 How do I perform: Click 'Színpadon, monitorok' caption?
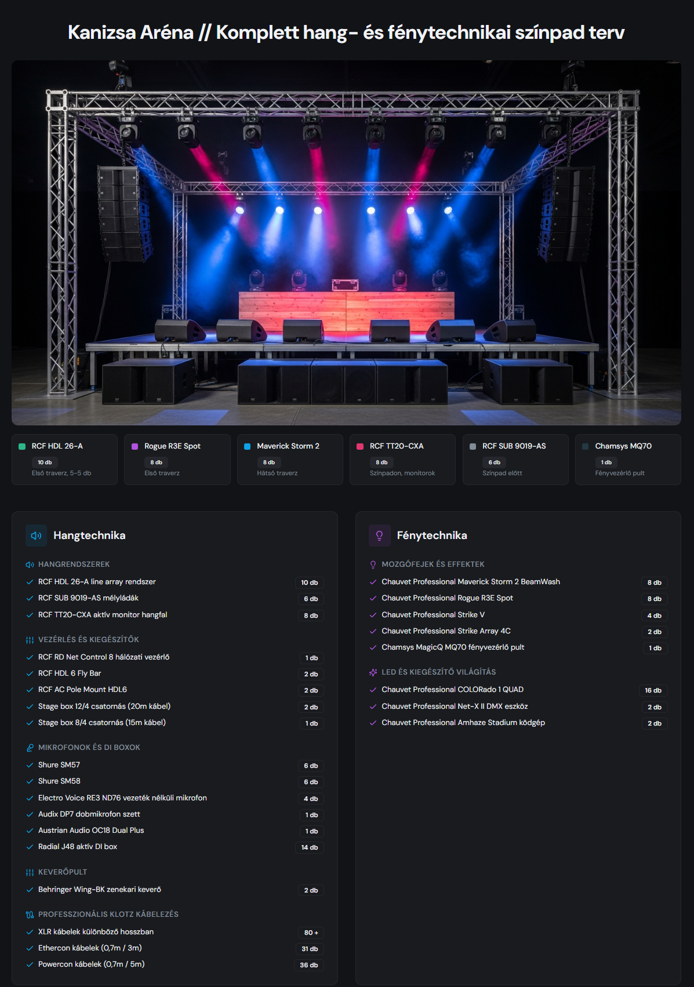(x=402, y=473)
